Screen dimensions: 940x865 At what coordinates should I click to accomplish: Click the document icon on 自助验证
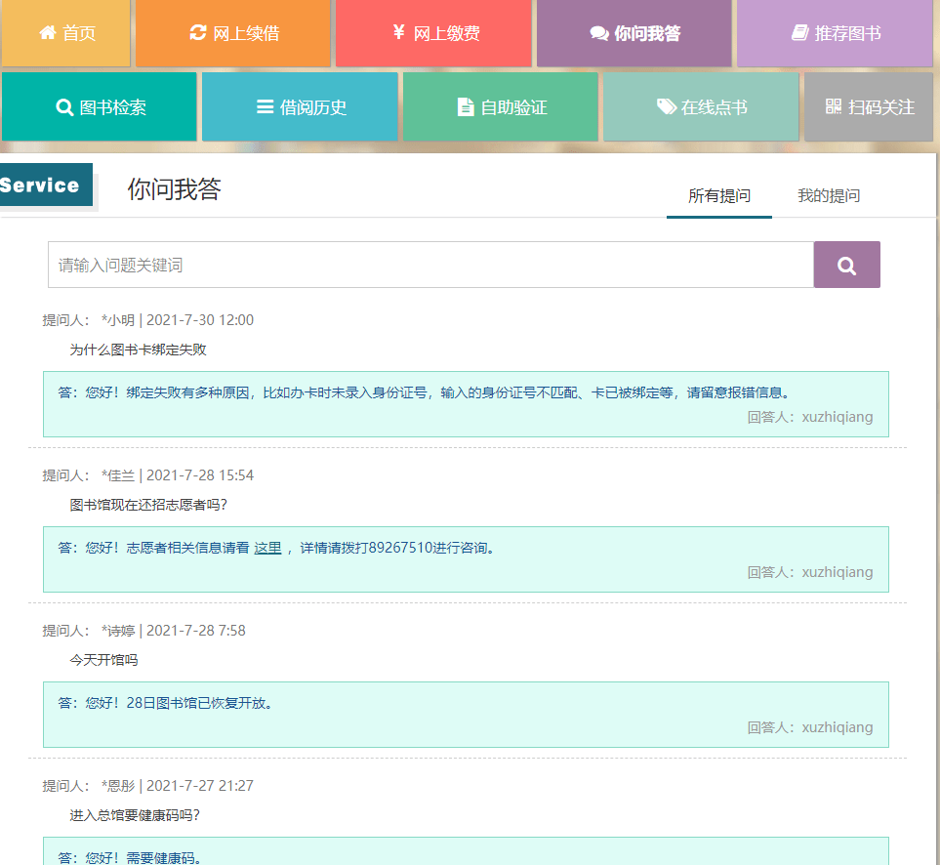[466, 107]
